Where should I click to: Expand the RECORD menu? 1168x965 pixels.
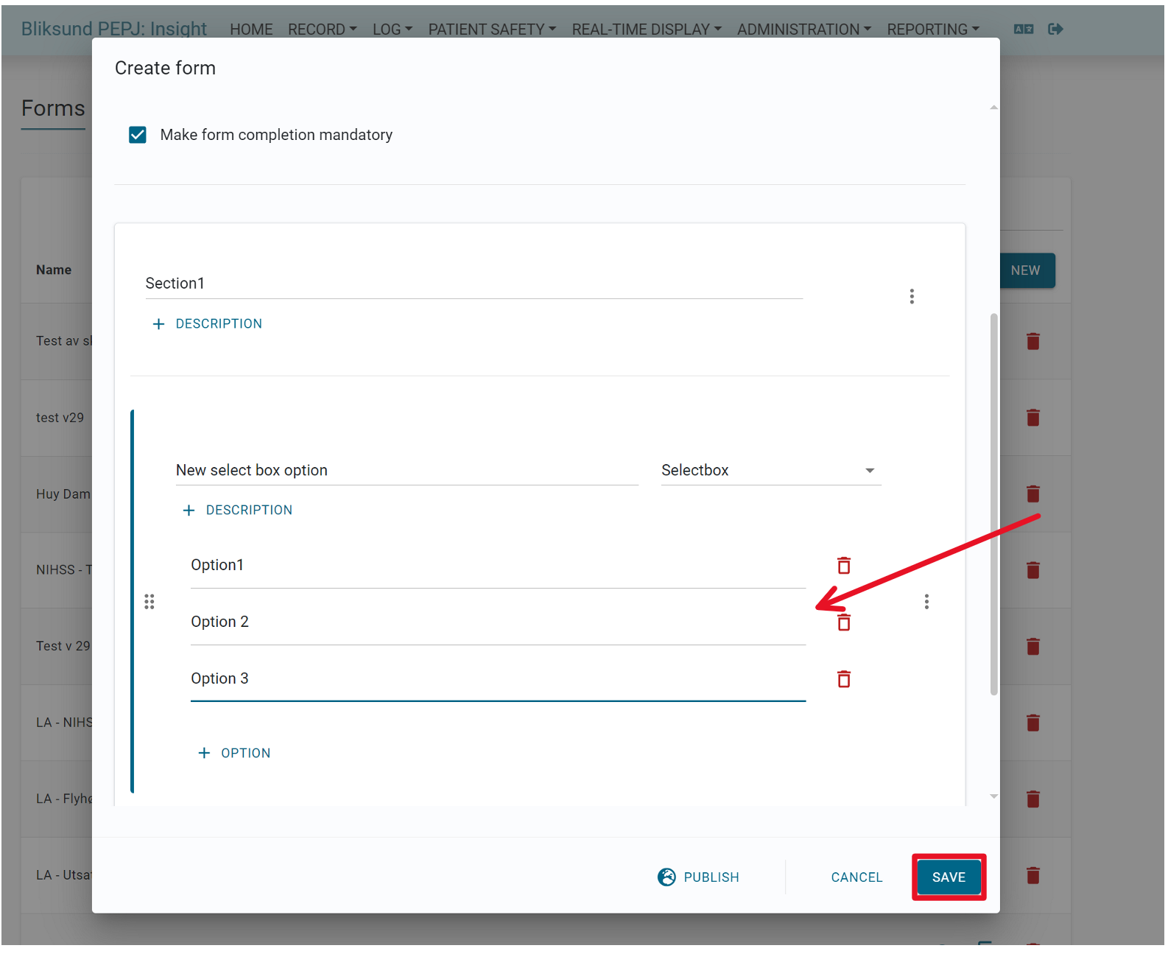point(322,29)
